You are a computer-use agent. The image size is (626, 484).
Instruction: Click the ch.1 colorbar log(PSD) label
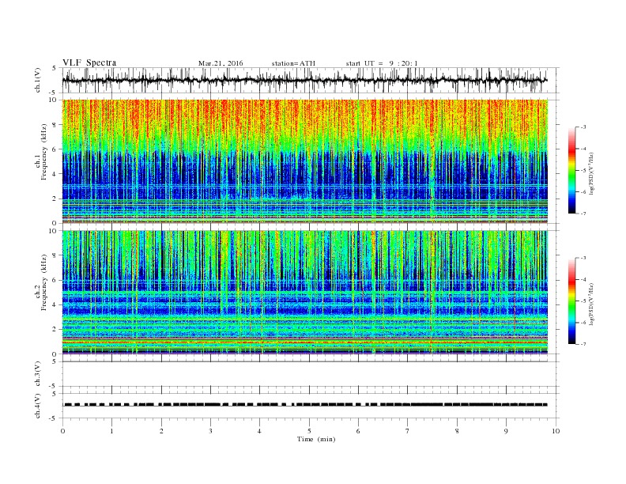pyautogui.click(x=591, y=174)
